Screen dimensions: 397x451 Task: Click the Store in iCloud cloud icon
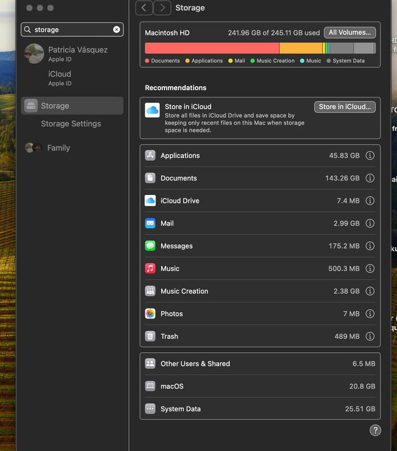[152, 110]
